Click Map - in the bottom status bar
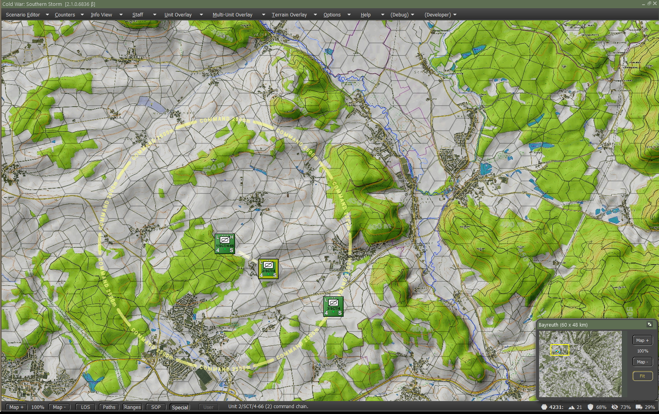 (x=60, y=407)
